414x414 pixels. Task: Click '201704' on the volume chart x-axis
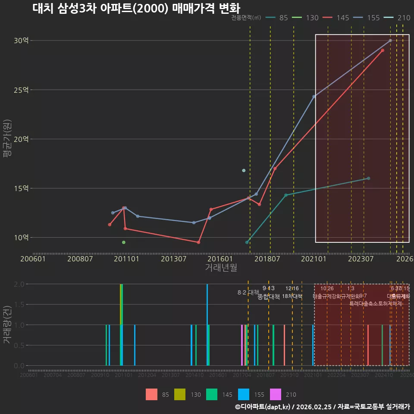point(242,375)
